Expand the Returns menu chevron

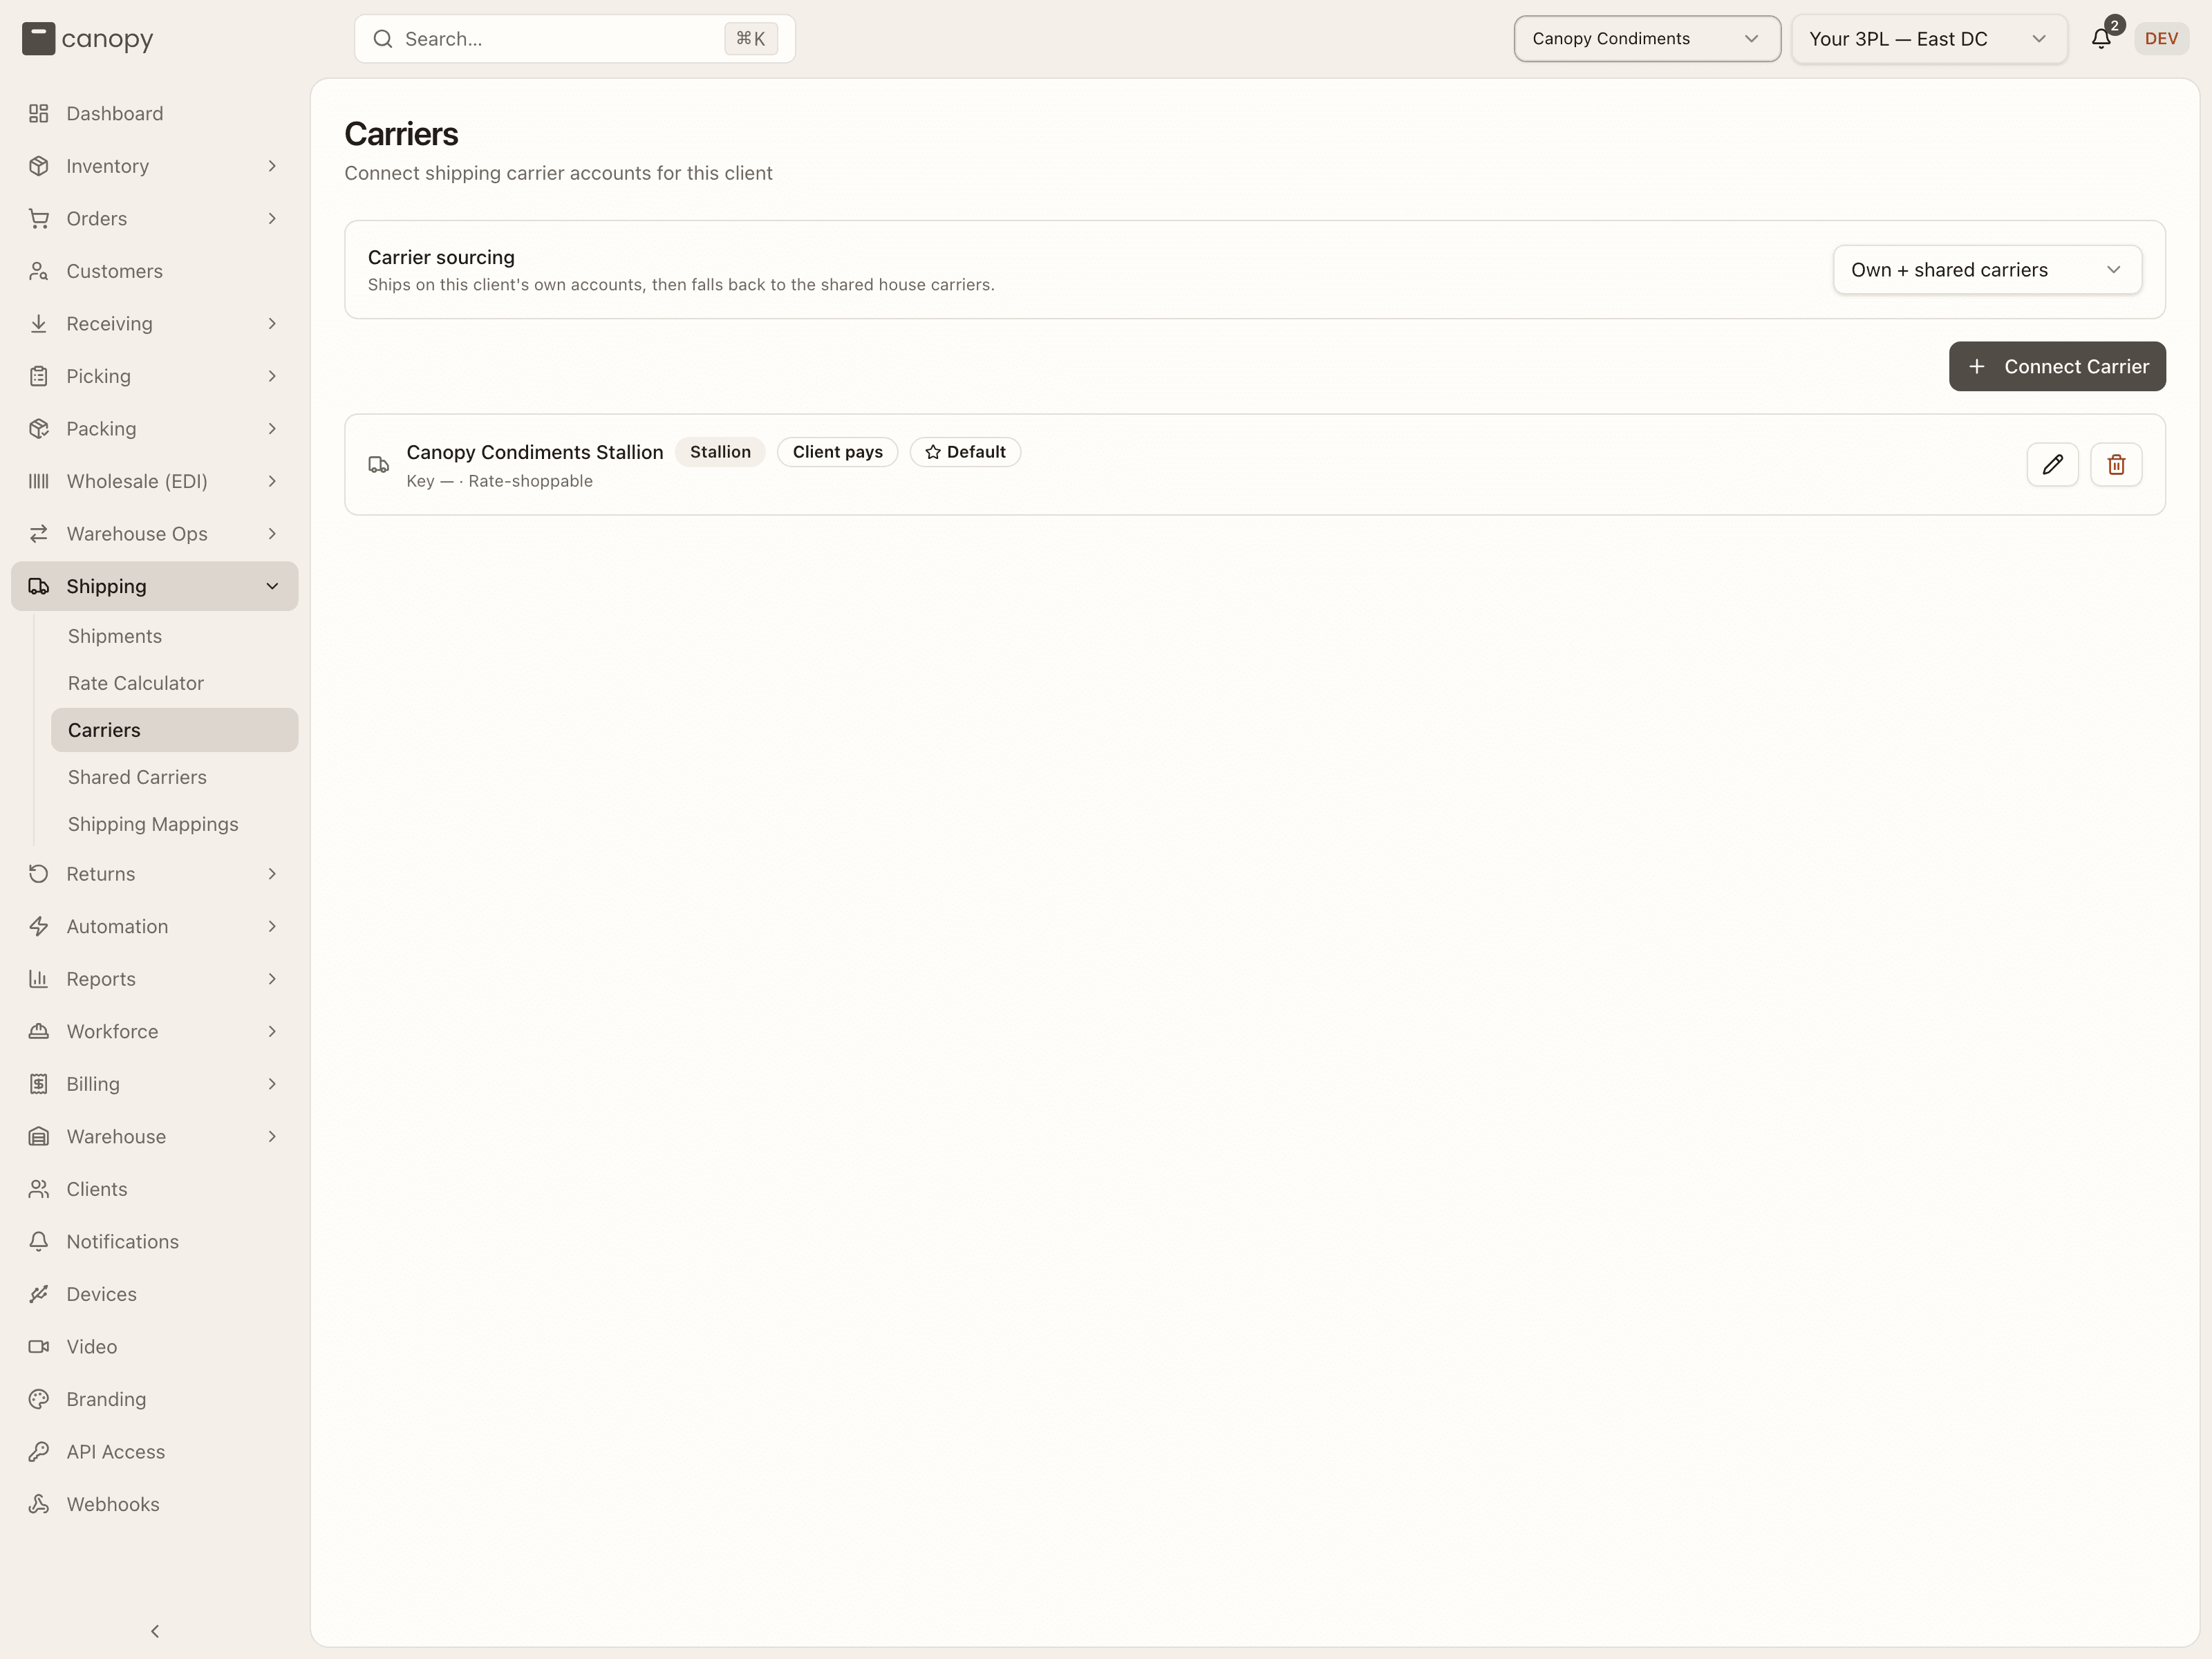272,874
